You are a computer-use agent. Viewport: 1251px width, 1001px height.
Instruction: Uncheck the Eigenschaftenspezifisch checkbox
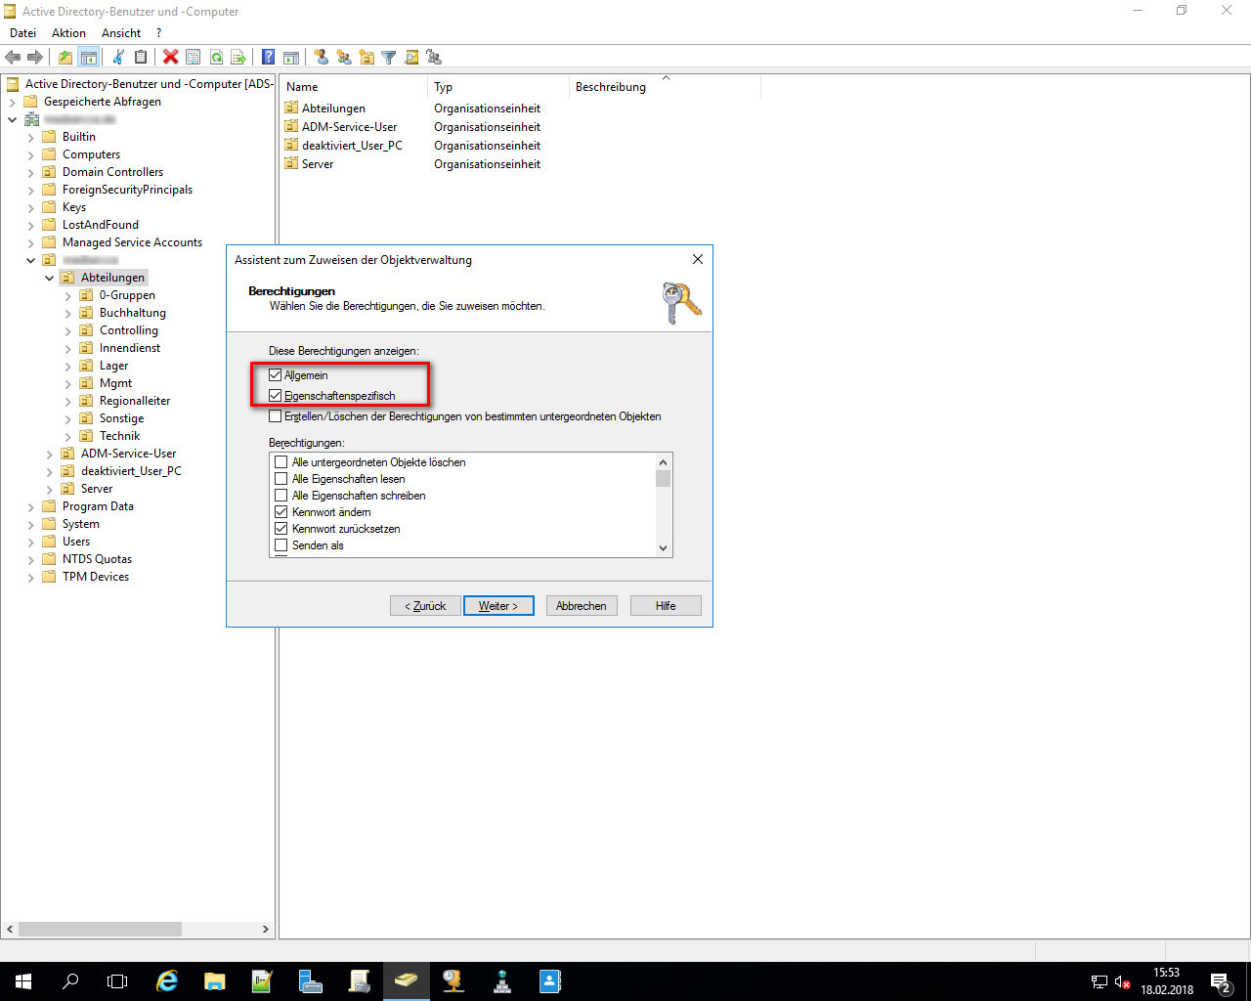pyautogui.click(x=276, y=396)
